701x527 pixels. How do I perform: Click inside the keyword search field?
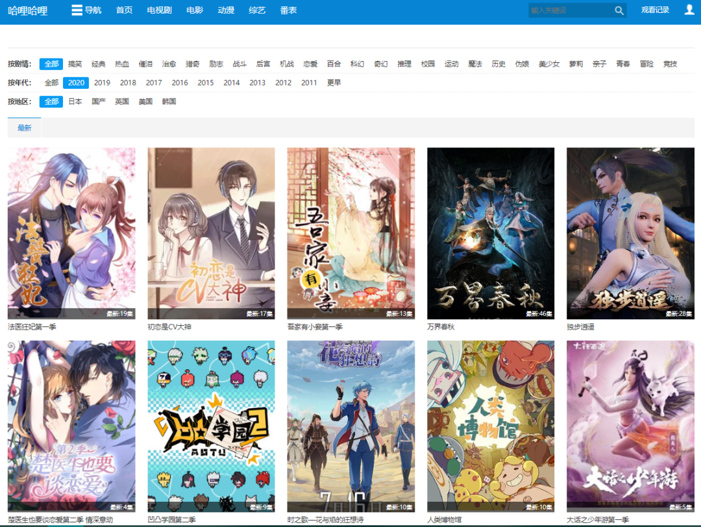pos(569,10)
